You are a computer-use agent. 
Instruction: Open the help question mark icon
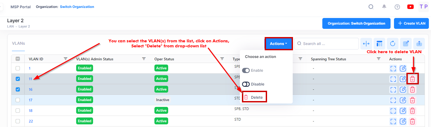[397, 7]
